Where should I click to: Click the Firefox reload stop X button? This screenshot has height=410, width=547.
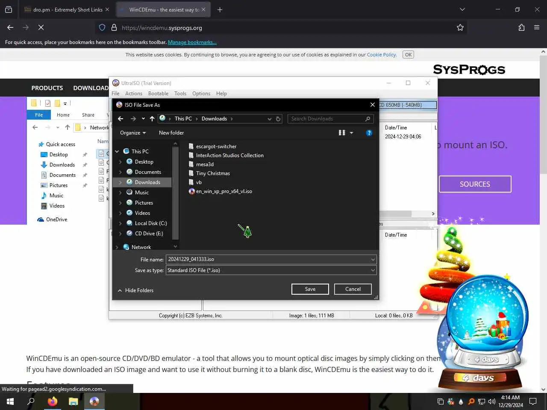coord(41,27)
